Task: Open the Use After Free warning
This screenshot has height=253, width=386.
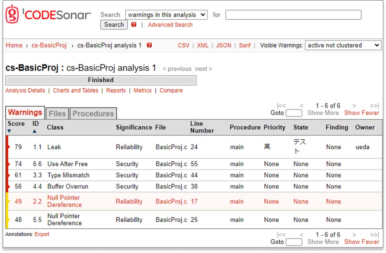Action: (x=67, y=164)
